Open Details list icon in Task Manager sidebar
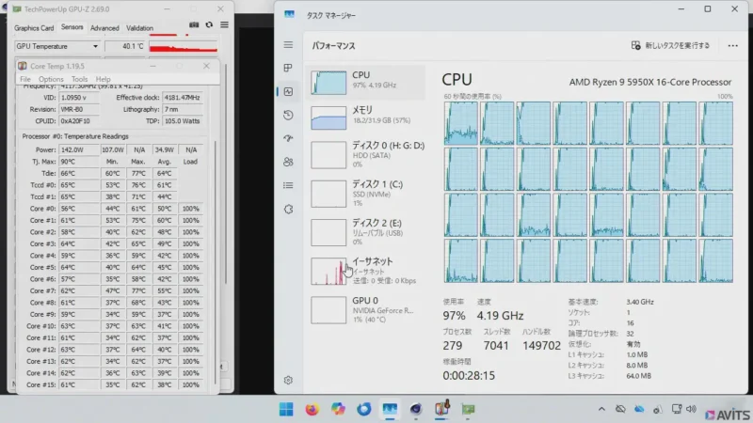This screenshot has height=423, width=753. [288, 185]
